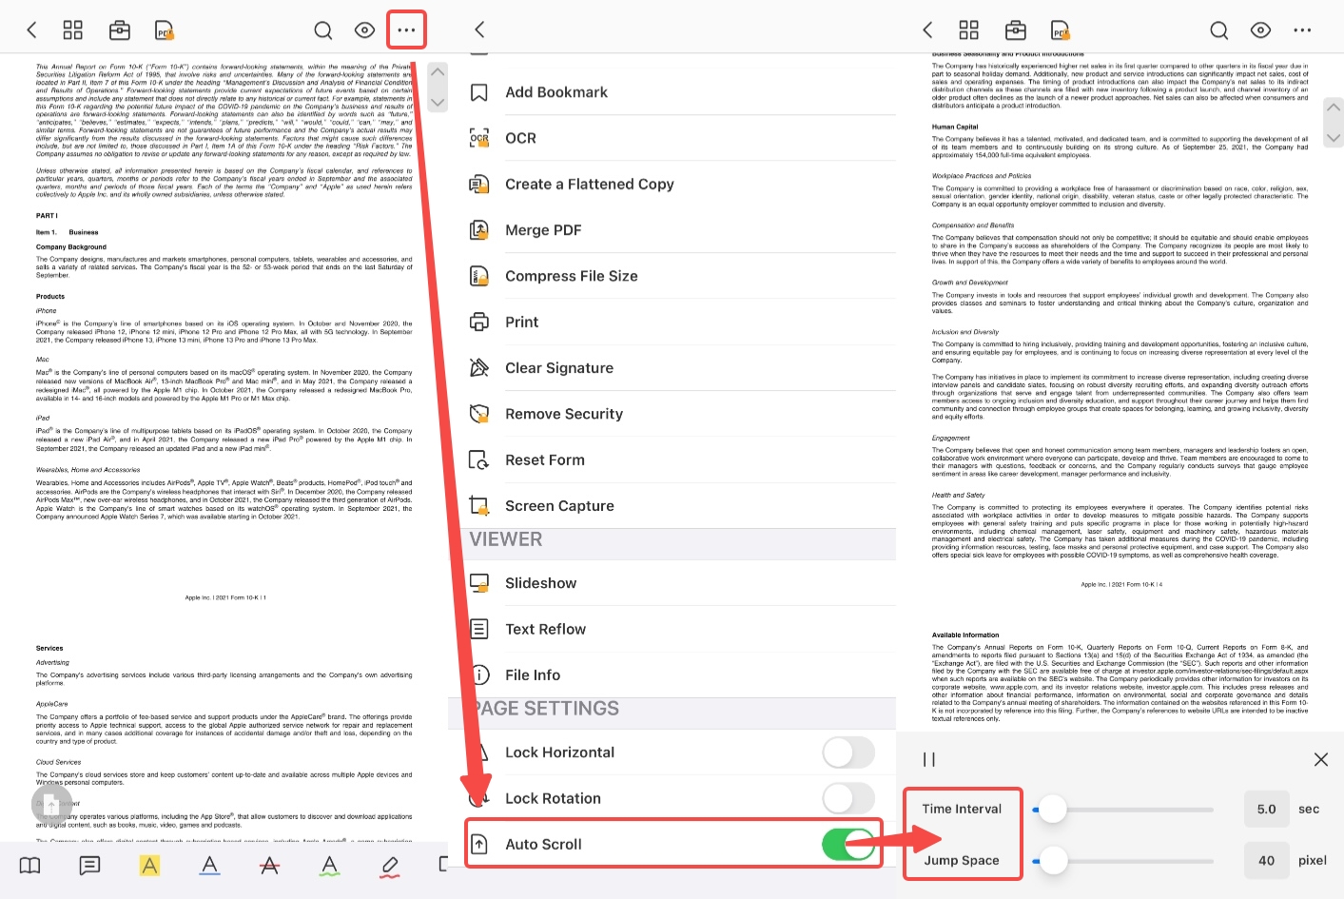Open the table of contents panel
The image size is (1344, 899).
(29, 866)
